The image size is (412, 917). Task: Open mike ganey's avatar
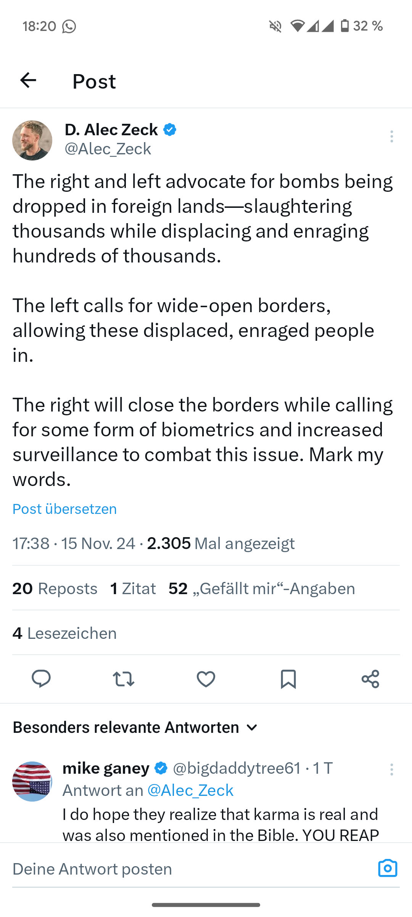click(32, 781)
